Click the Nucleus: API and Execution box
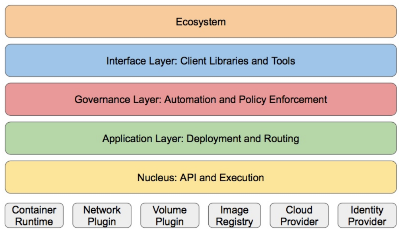399x231 pixels. pos(201,177)
